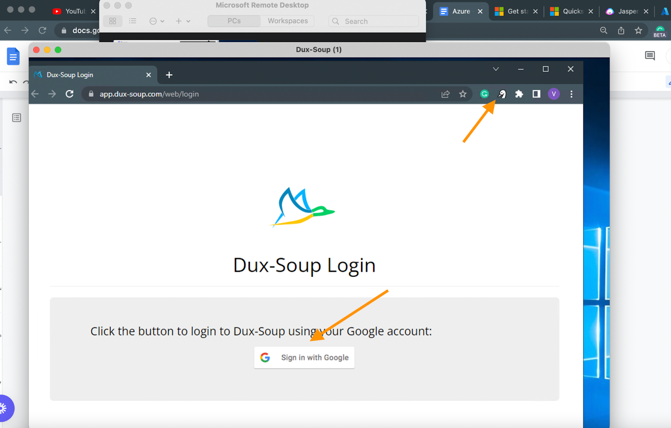Open the purple V profile avatar
The height and width of the screenshot is (428, 671).
click(x=554, y=94)
